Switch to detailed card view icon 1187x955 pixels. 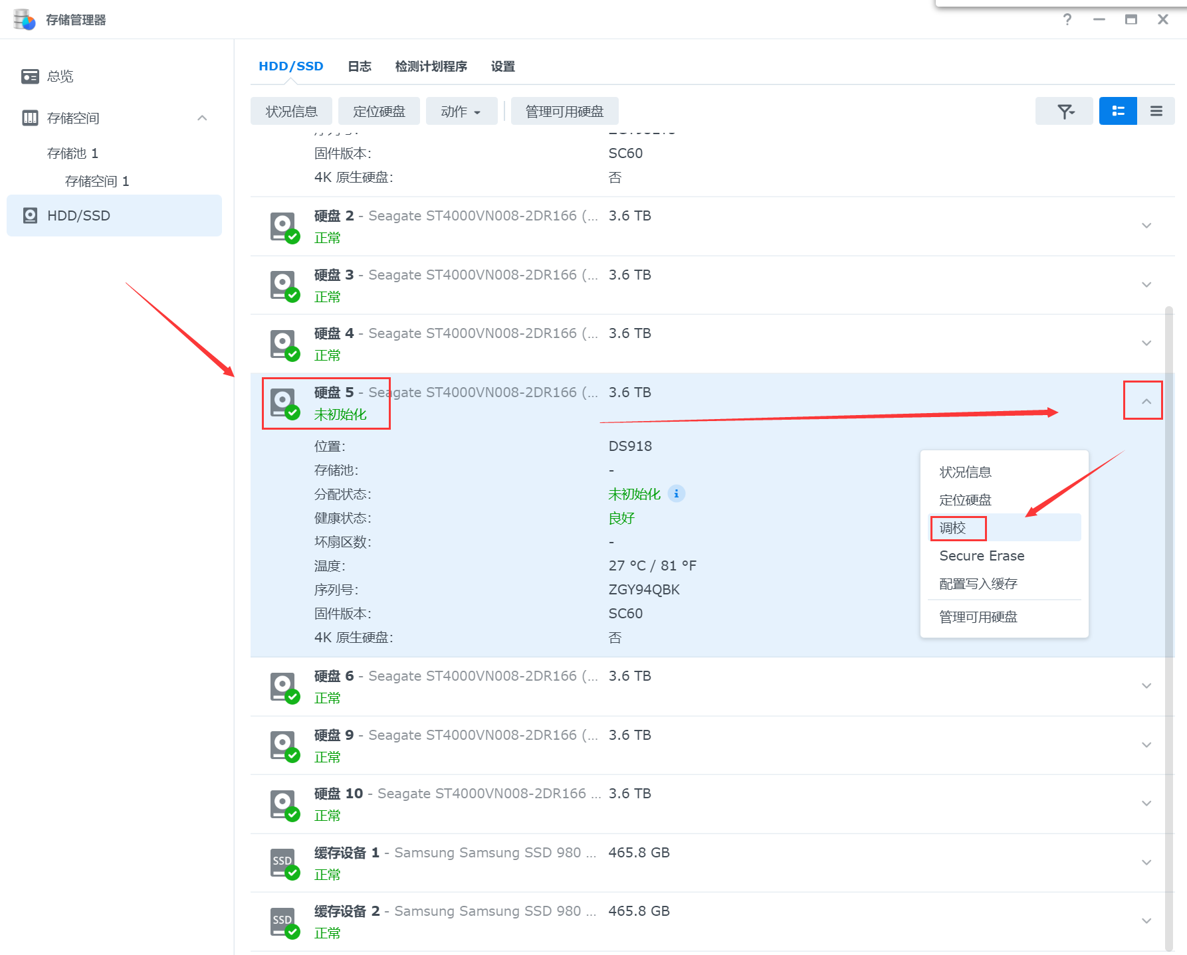coord(1118,111)
